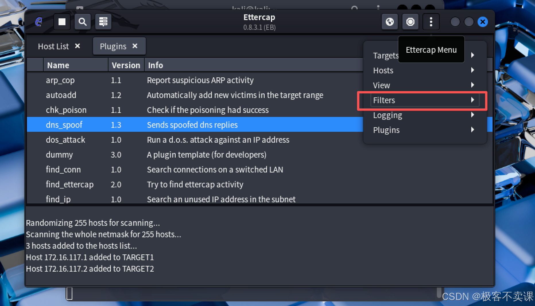The image size is (535, 306).
Task: Select the dummy plugin row
Action: point(260,155)
